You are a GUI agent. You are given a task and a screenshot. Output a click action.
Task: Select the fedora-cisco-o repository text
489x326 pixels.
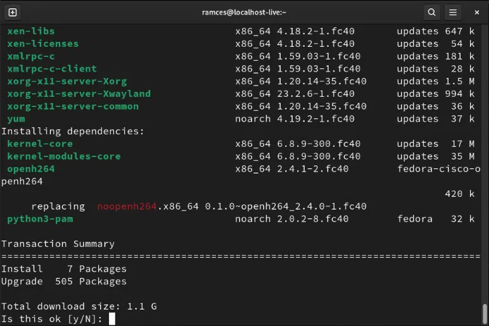pyautogui.click(x=439, y=169)
